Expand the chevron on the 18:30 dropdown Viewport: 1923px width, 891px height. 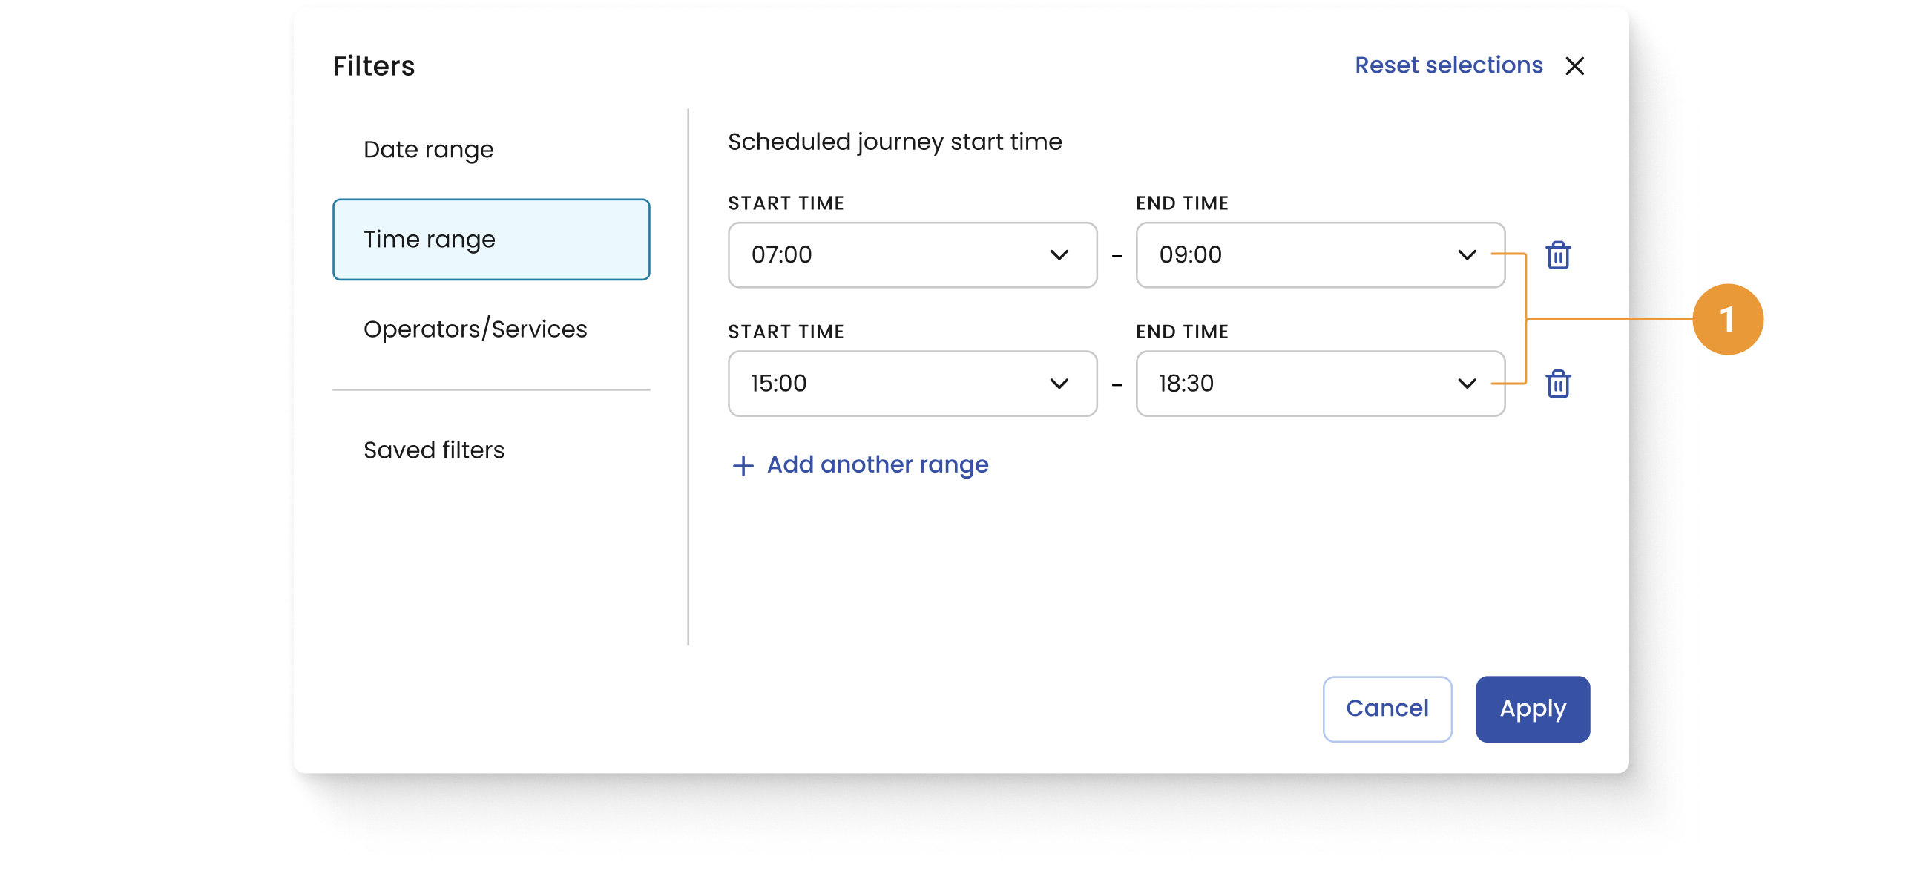click(1466, 384)
